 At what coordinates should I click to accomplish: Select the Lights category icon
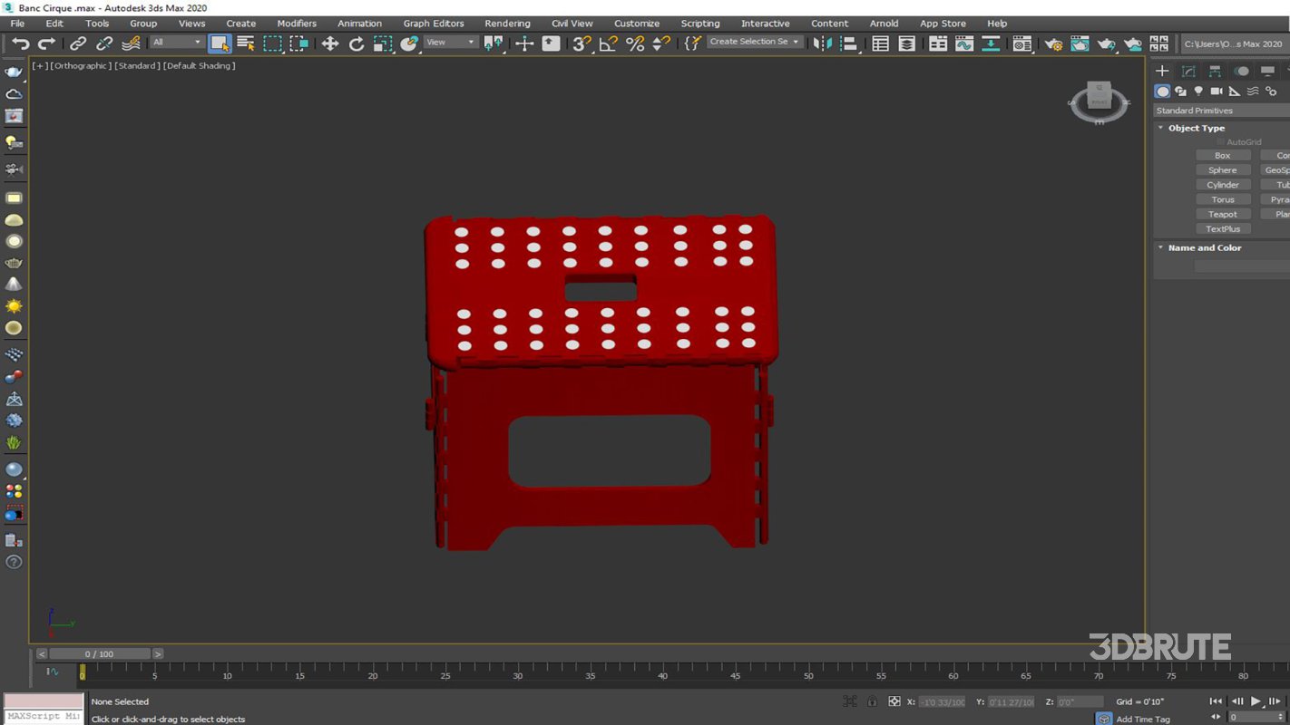pyautogui.click(x=1198, y=92)
